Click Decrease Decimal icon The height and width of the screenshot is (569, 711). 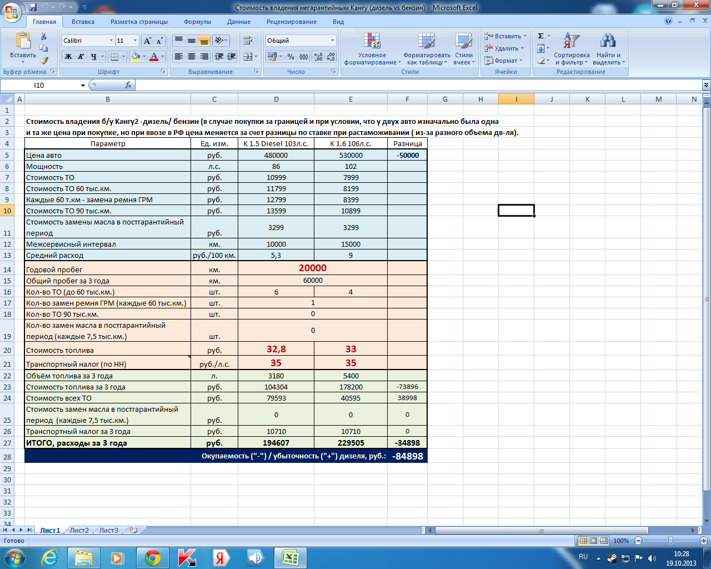331,57
